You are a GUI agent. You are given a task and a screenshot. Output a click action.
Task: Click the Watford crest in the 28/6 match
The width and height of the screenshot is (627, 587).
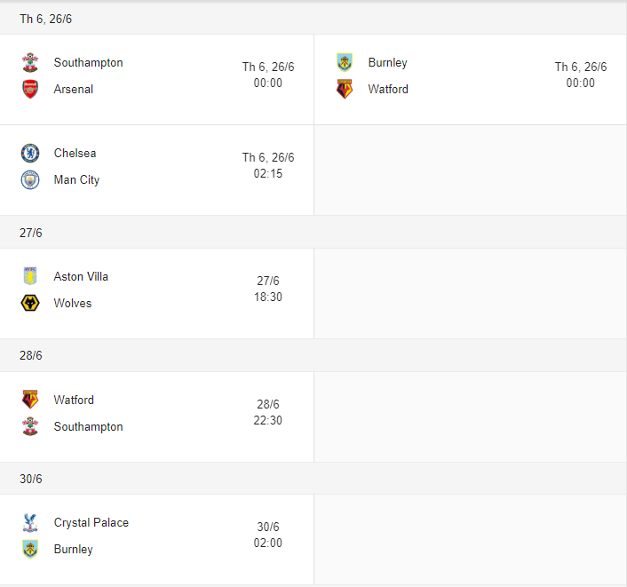(30, 400)
